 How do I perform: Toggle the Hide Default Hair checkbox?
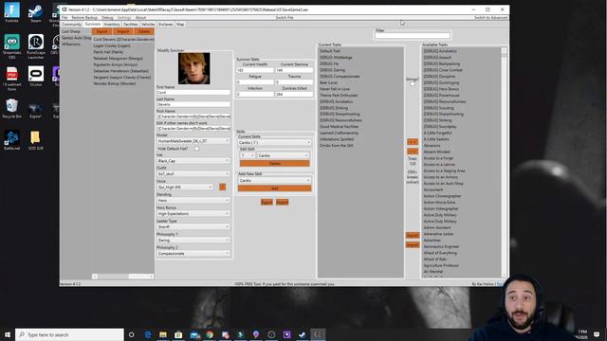tap(196, 149)
